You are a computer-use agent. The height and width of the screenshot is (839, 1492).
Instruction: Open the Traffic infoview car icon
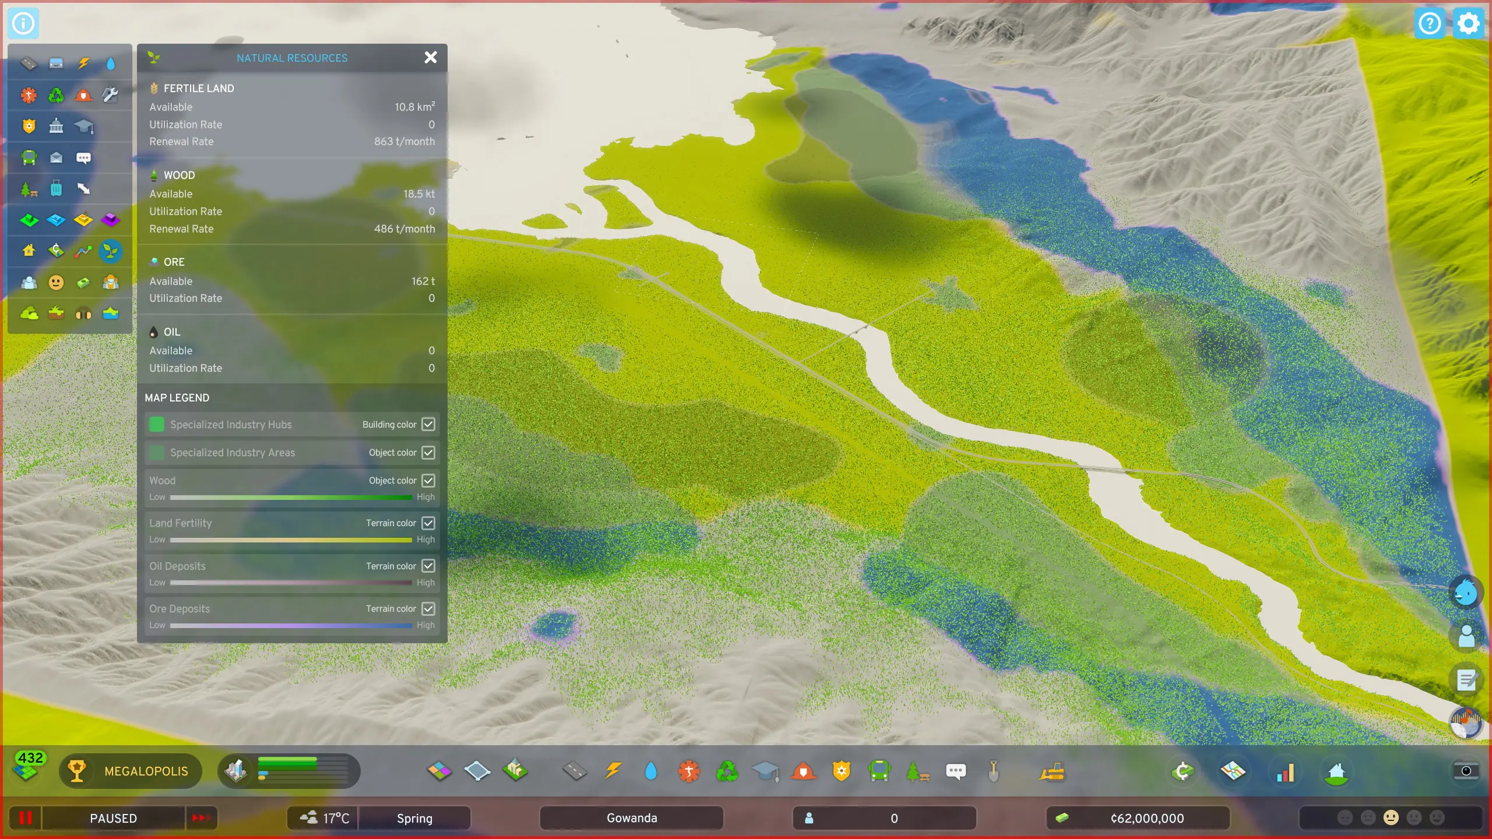point(56,63)
